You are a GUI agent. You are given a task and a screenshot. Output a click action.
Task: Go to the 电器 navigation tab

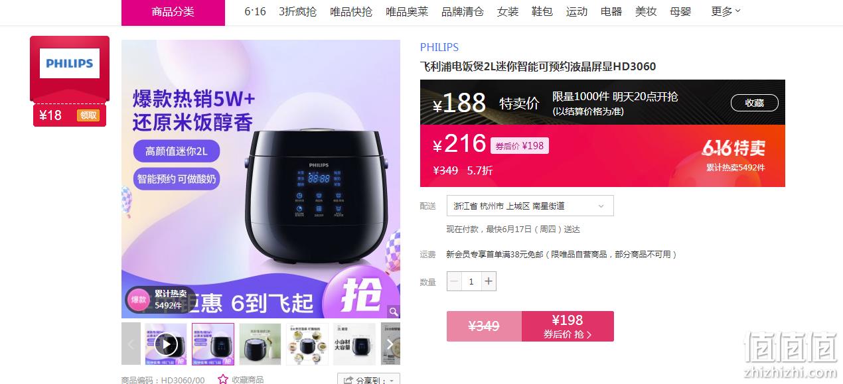[611, 11]
